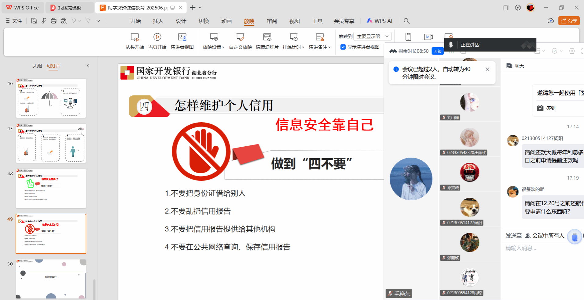584x300 pixels.
Task: Click the save icon in quick toolbar
Action: click(x=34, y=21)
